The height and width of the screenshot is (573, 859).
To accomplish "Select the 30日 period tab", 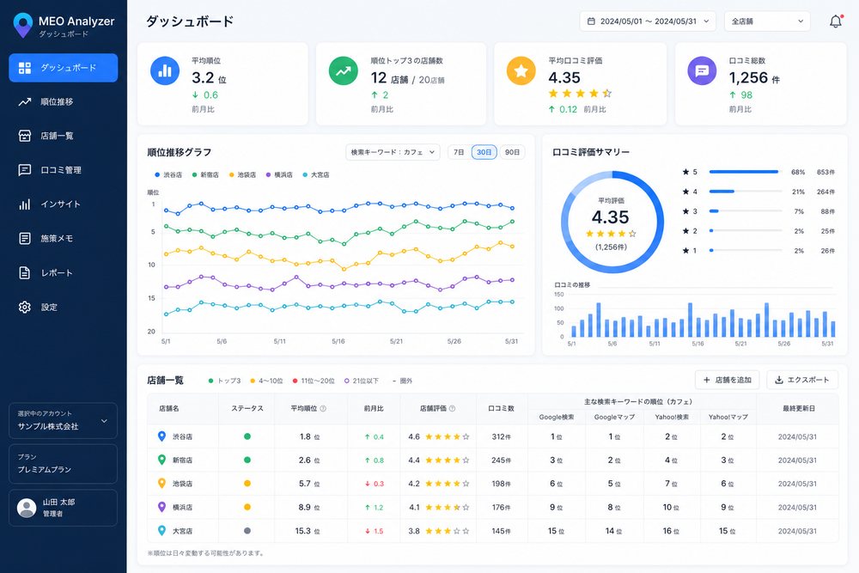I will (x=484, y=152).
